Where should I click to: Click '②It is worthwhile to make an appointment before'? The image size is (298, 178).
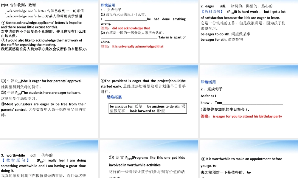tap(241, 159)
